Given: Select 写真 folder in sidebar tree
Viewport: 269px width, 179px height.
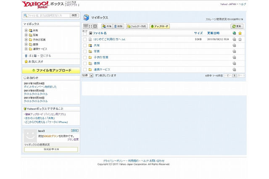Looking at the screenshot, I should 35,35.
